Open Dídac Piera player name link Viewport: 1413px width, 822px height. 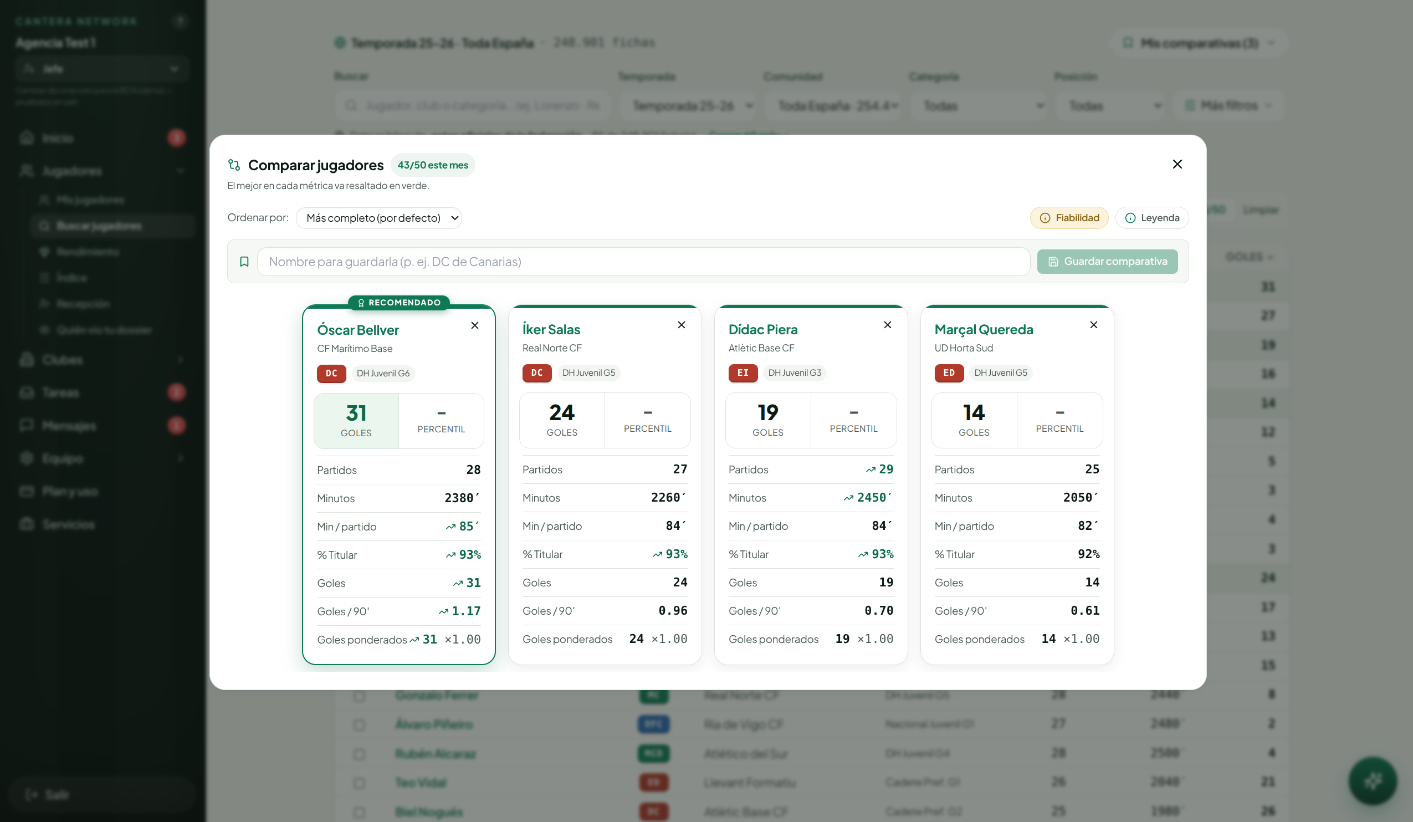762,329
